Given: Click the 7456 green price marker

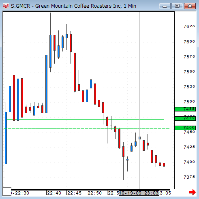Looking at the screenshot, I should tap(185, 128).
